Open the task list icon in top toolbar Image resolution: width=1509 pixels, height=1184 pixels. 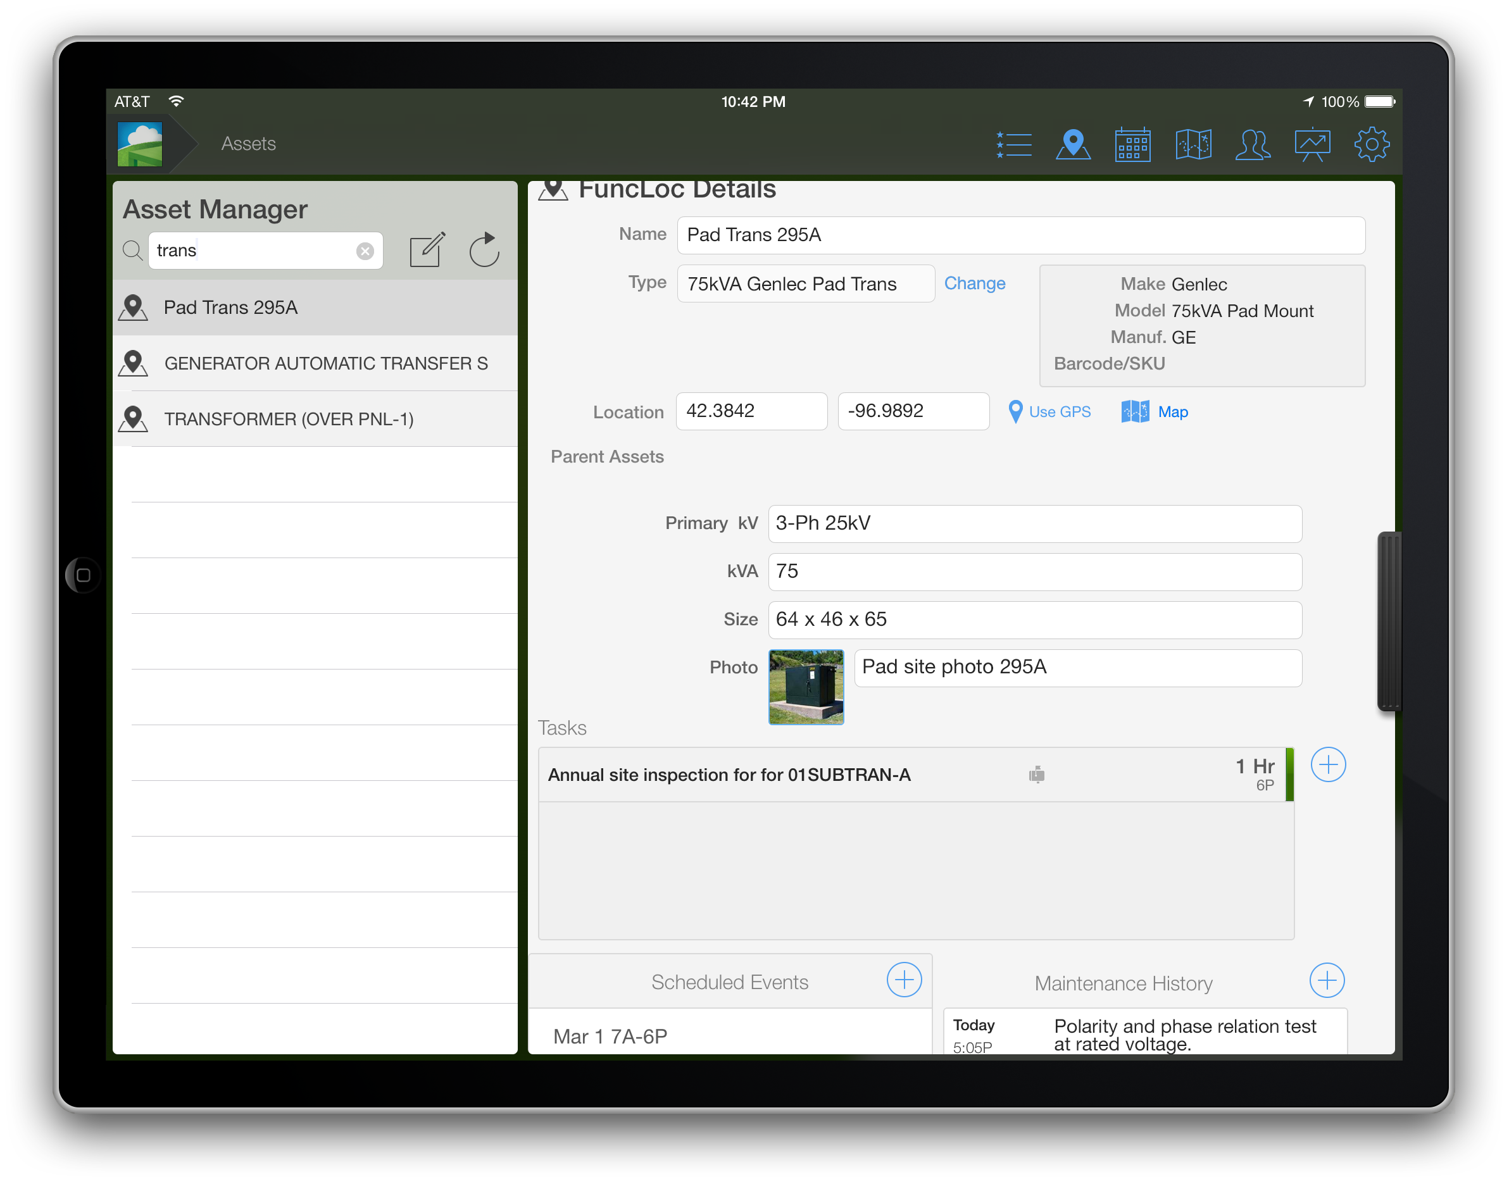[1014, 145]
